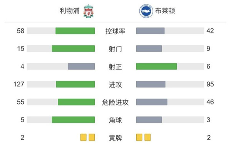The width and height of the screenshot is (231, 146).
Task: Click Brighton's green-free 角球 gray bar
Action: pos(149,120)
